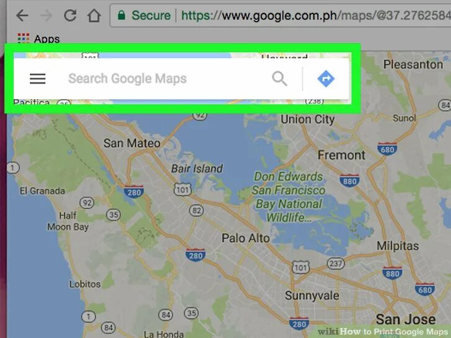
Task: Open the Google Maps hamburger menu
Action: pos(38,79)
